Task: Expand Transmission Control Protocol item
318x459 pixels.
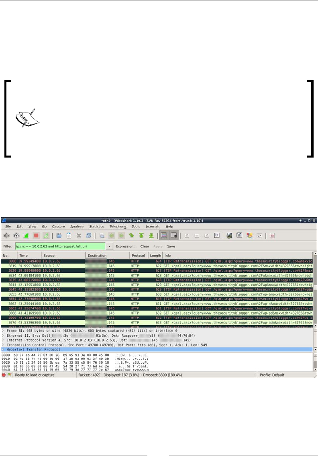Action: (x=3, y=345)
